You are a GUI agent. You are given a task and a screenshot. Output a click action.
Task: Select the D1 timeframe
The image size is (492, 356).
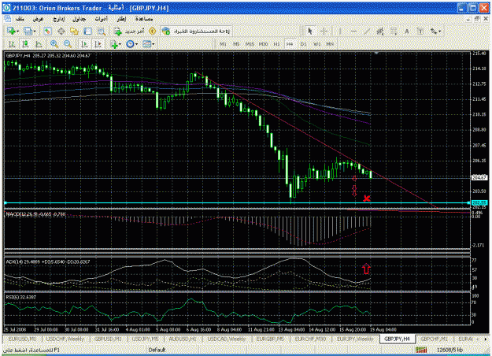tap(303, 44)
